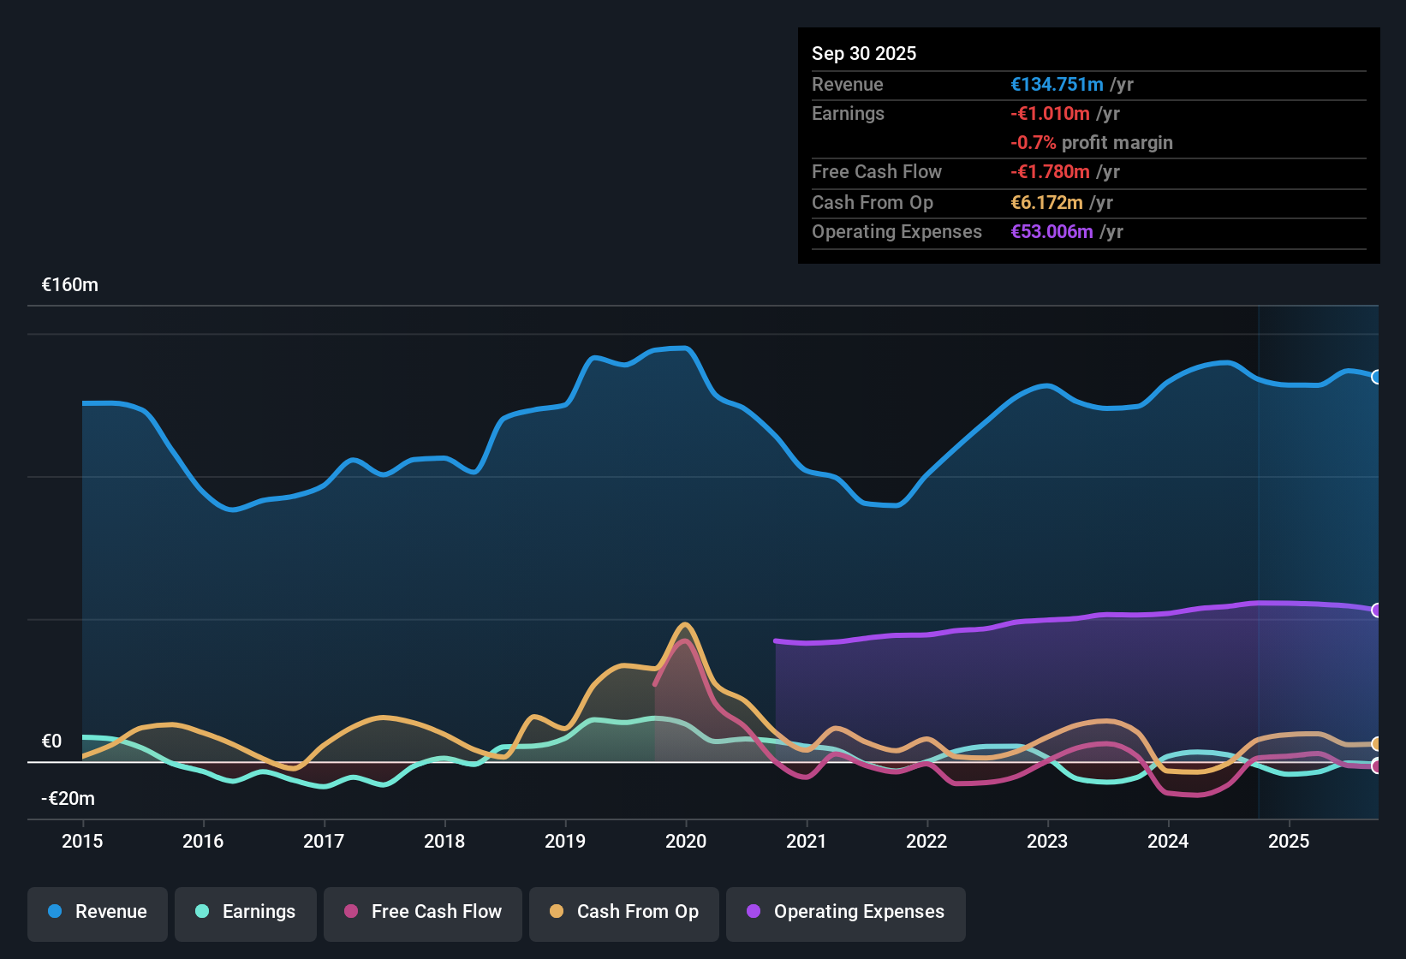Select the Revenue legend dot icon
1406x959 pixels.
pyautogui.click(x=54, y=912)
